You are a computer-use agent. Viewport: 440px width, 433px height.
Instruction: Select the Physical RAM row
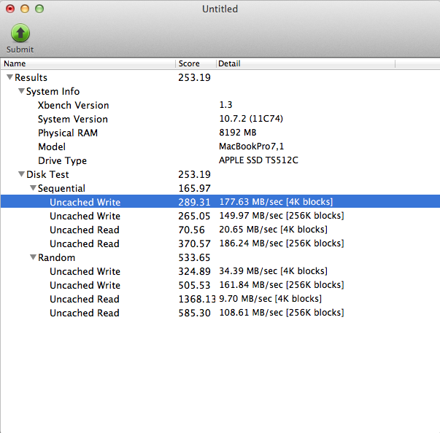[x=220, y=133]
